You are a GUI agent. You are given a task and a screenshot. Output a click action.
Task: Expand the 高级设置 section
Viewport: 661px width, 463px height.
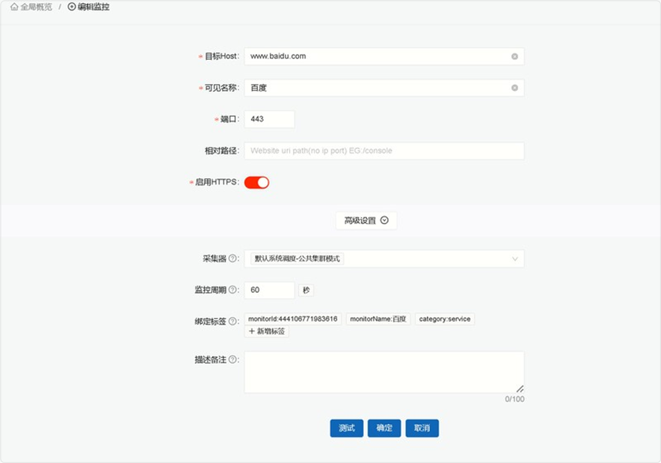[366, 220]
